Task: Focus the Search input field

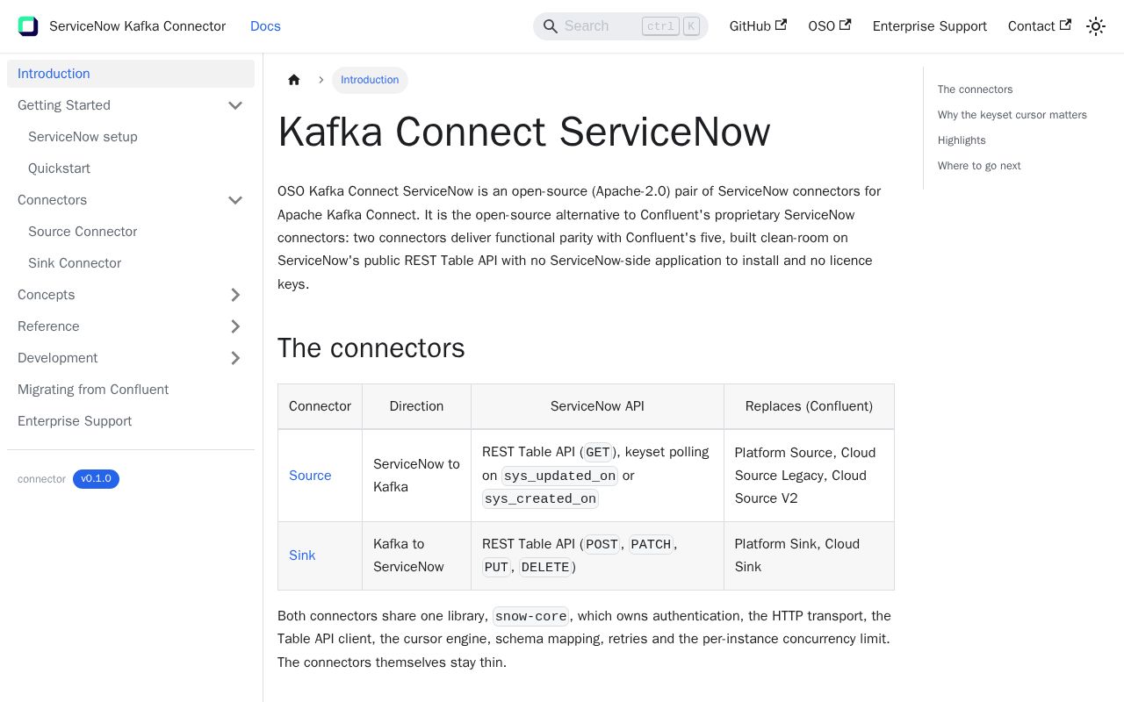Action: point(621,26)
